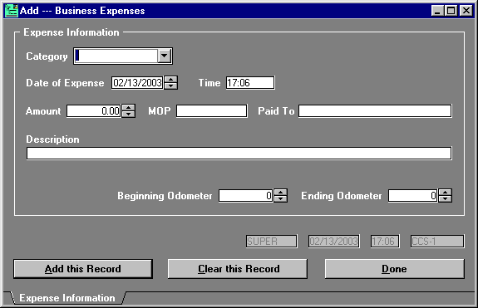The image size is (478, 308).
Task: Click the Done button
Action: click(x=395, y=269)
